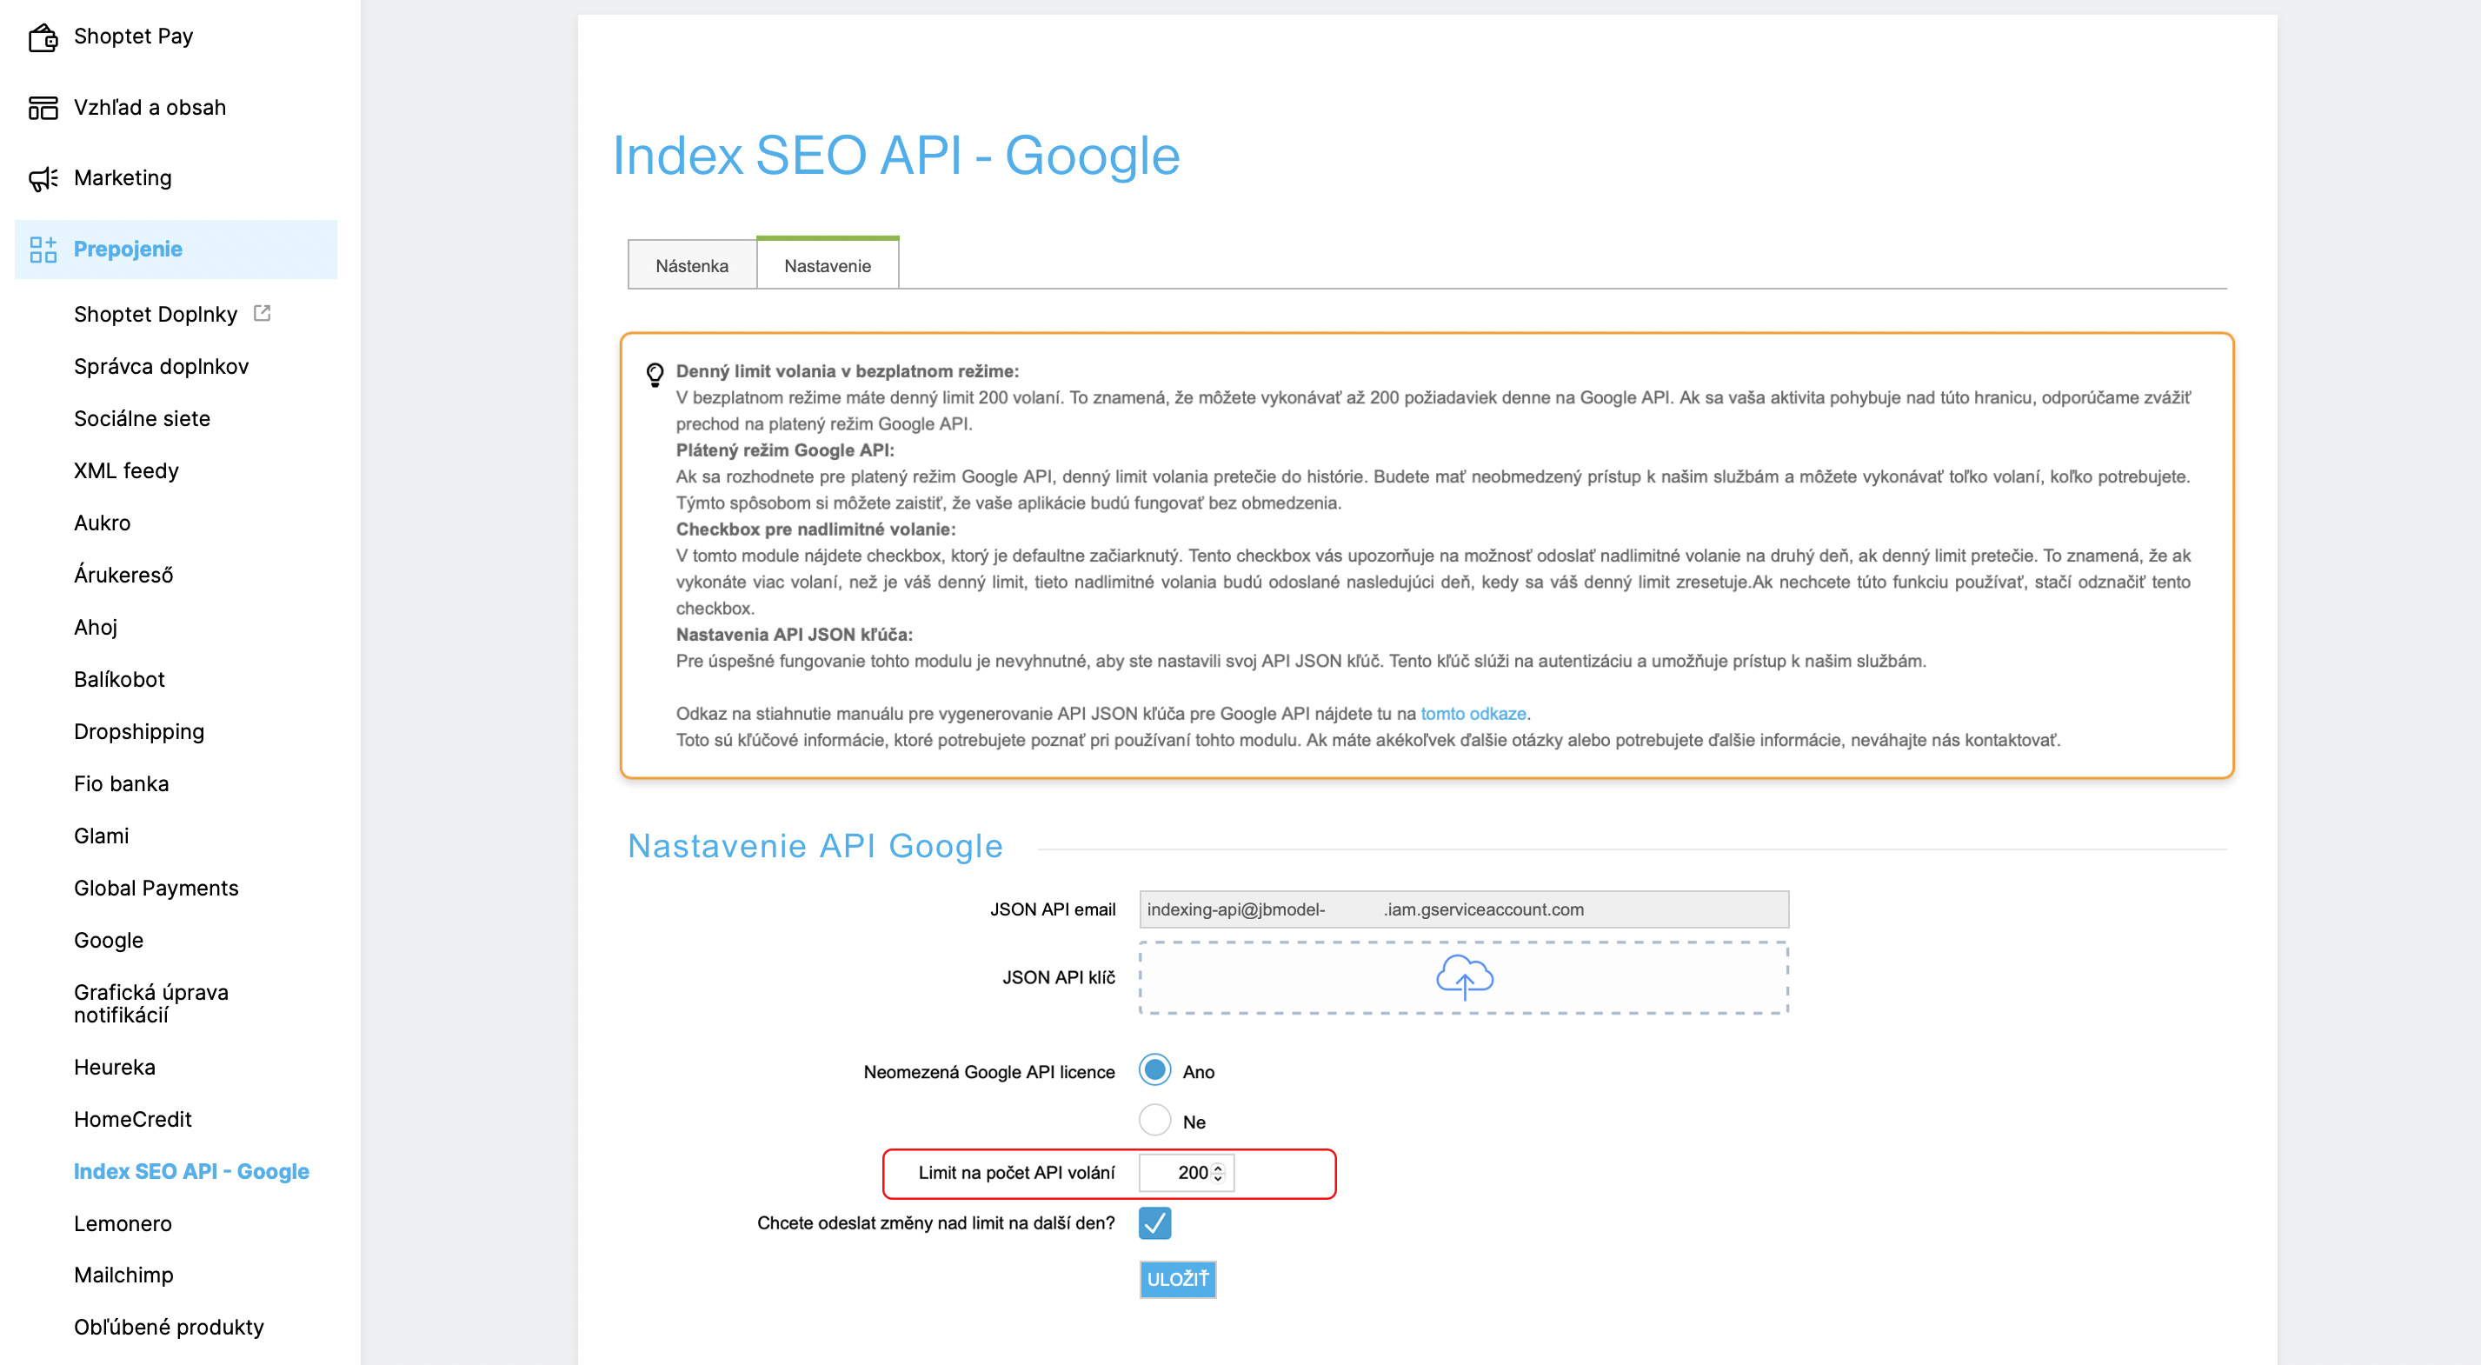Click the Marketing megaphone icon
The image size is (2481, 1365).
43,178
